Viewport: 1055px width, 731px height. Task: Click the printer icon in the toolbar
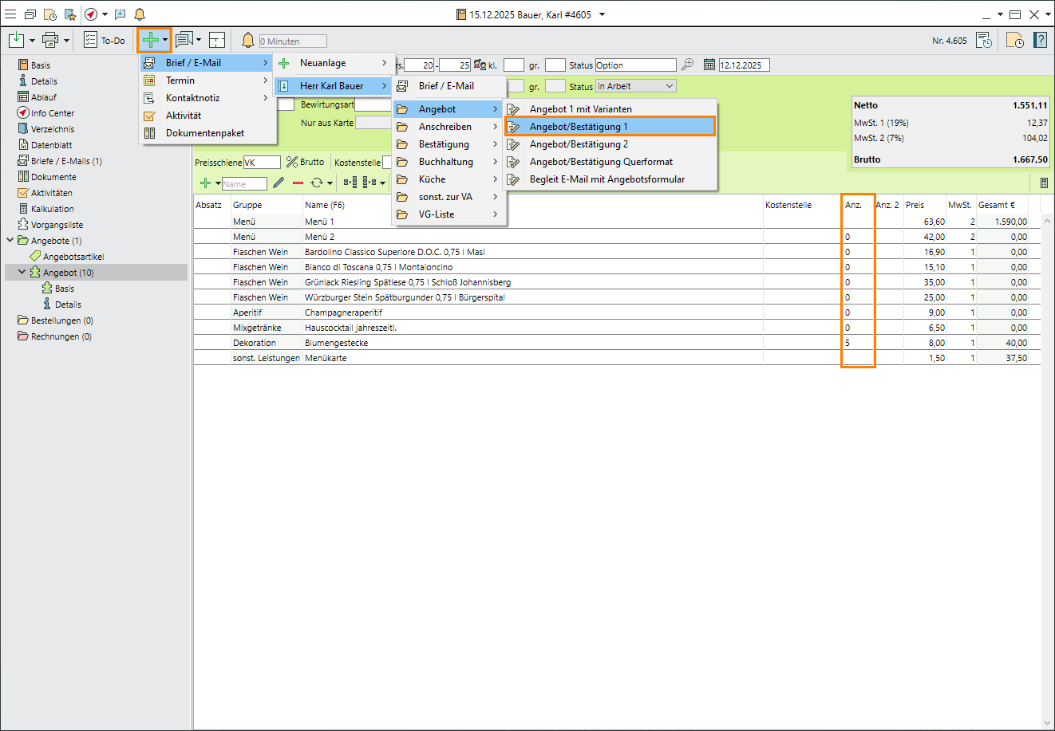[50, 40]
